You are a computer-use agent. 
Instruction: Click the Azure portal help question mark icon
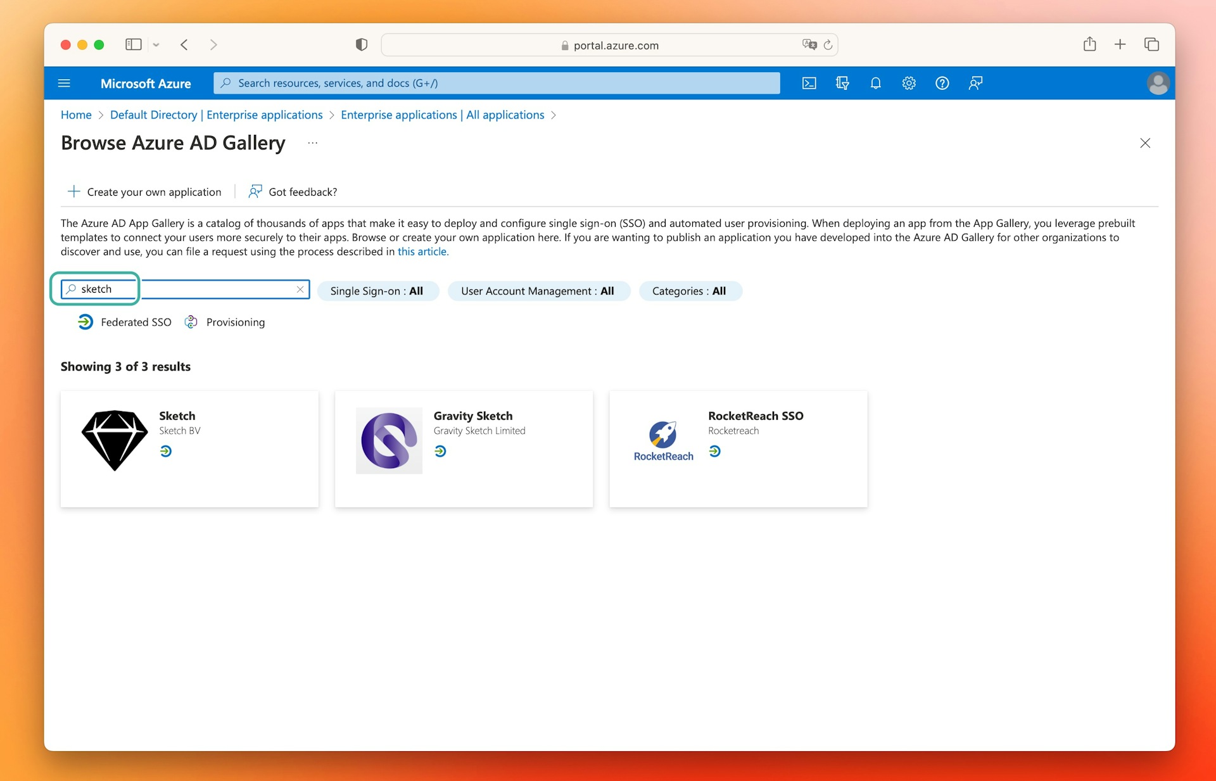941,82
